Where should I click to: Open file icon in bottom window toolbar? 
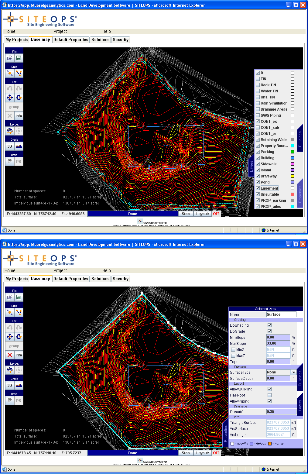[x=10, y=297]
